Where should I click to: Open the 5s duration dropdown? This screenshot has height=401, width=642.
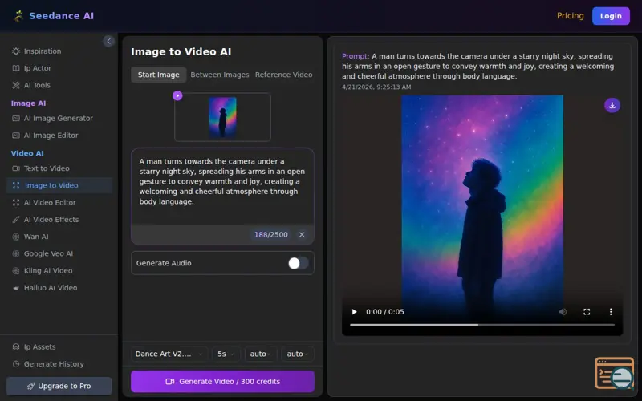point(226,354)
